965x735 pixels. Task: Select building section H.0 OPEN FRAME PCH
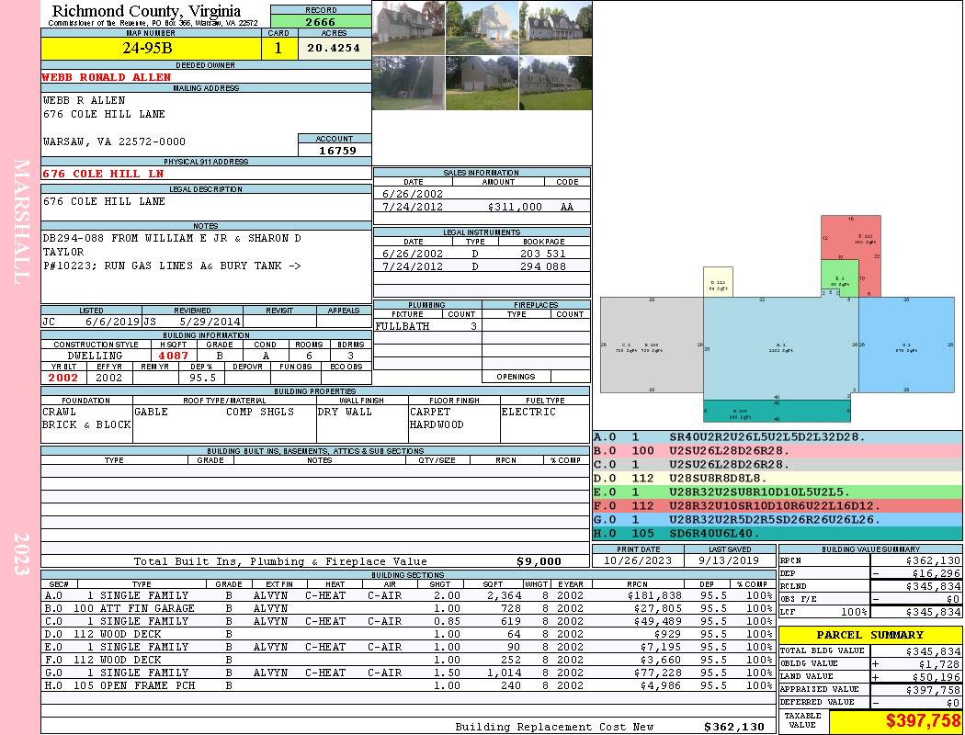[x=407, y=685]
